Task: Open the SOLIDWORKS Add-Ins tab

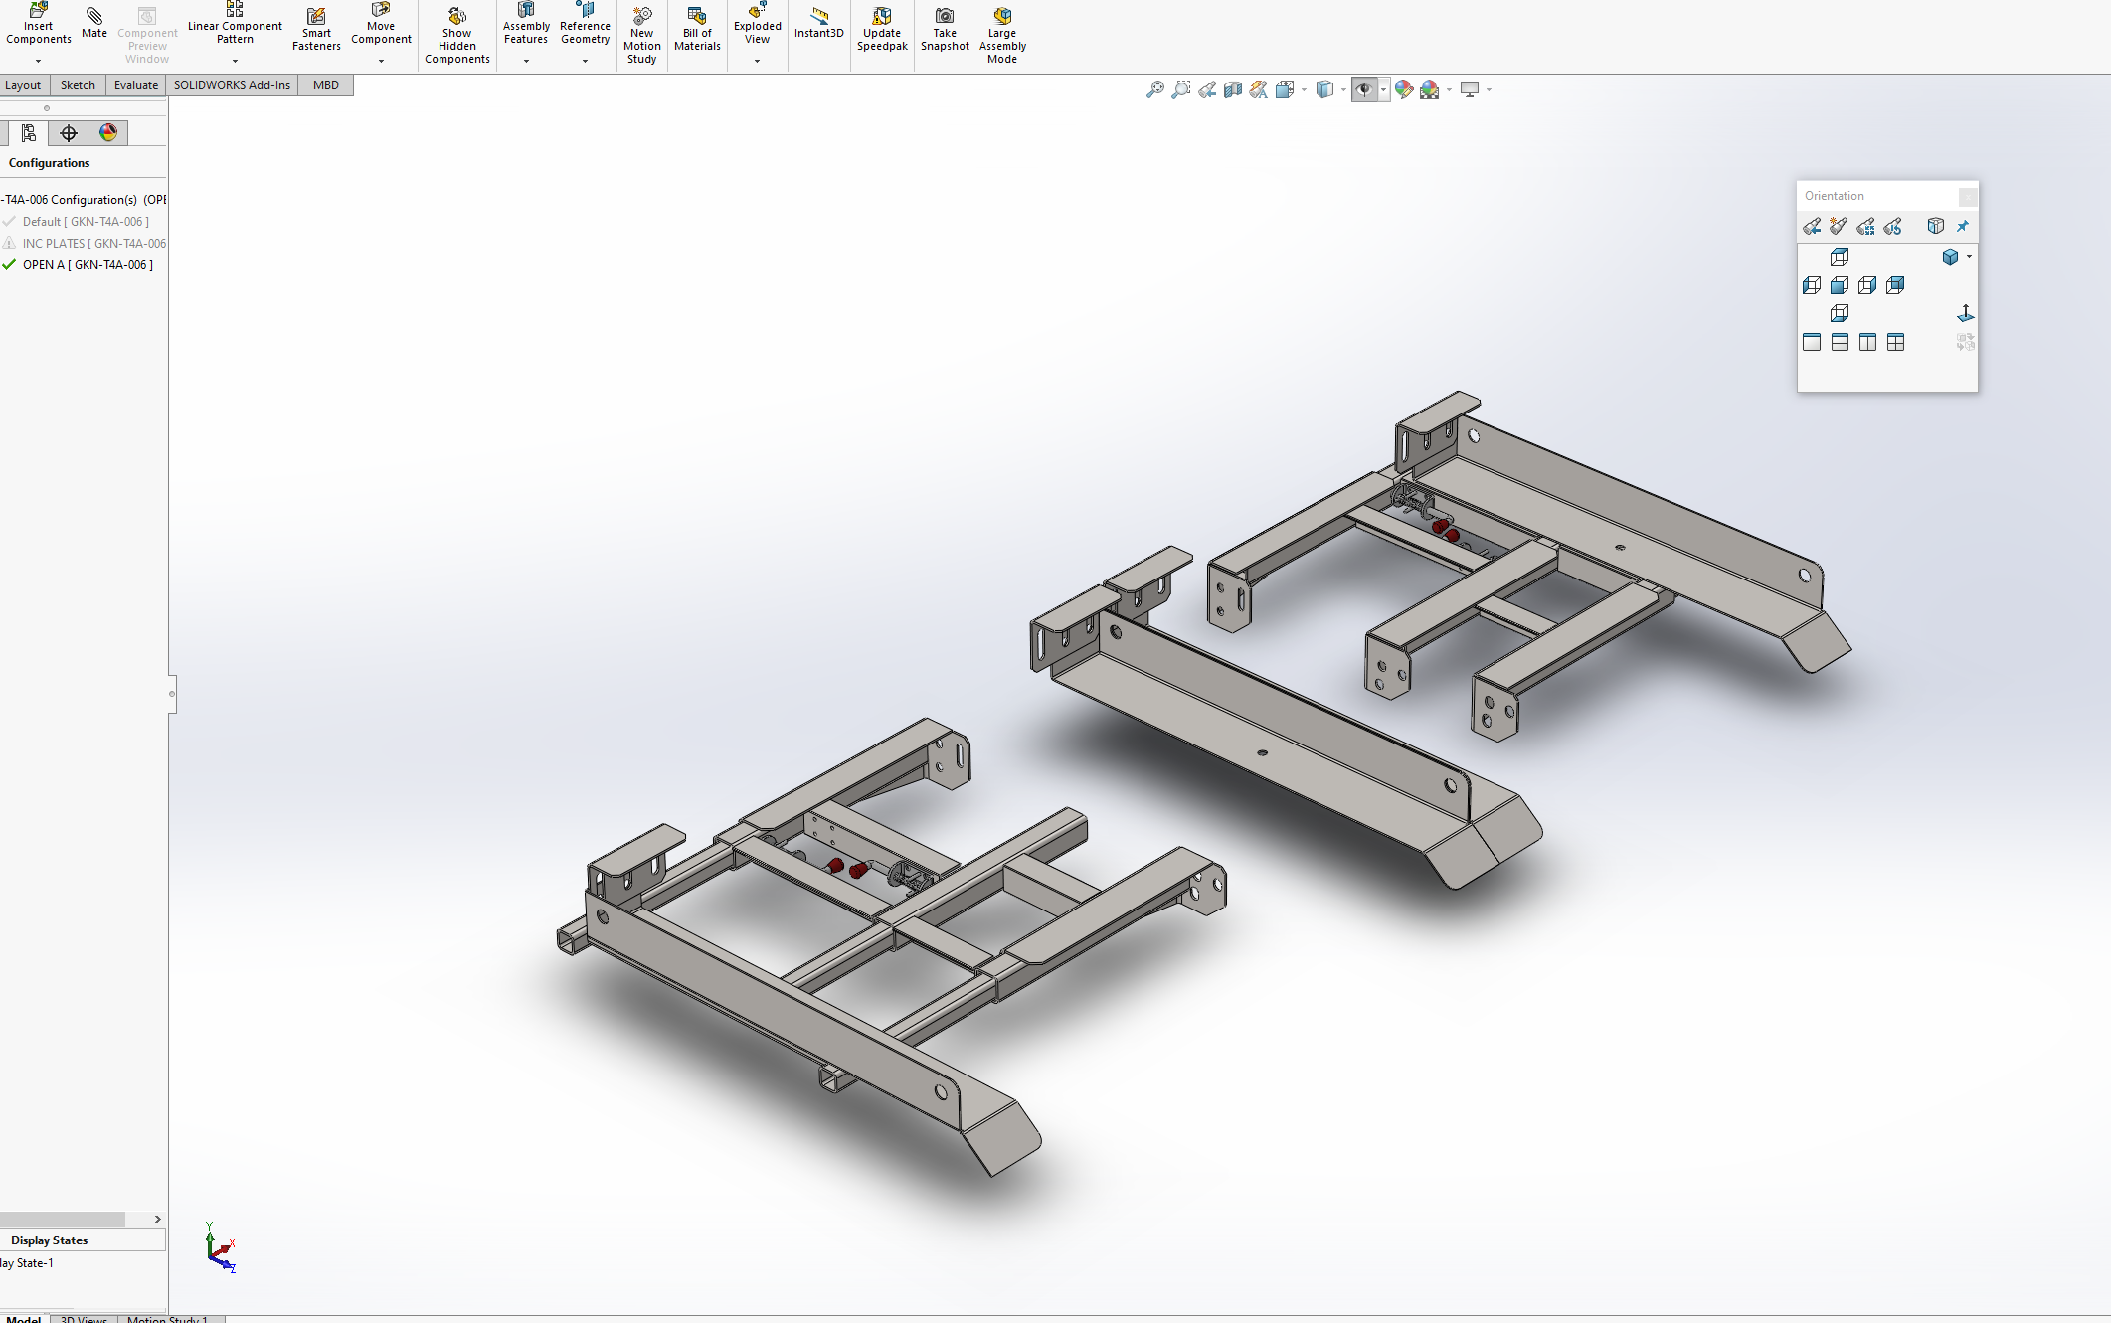Action: [232, 85]
